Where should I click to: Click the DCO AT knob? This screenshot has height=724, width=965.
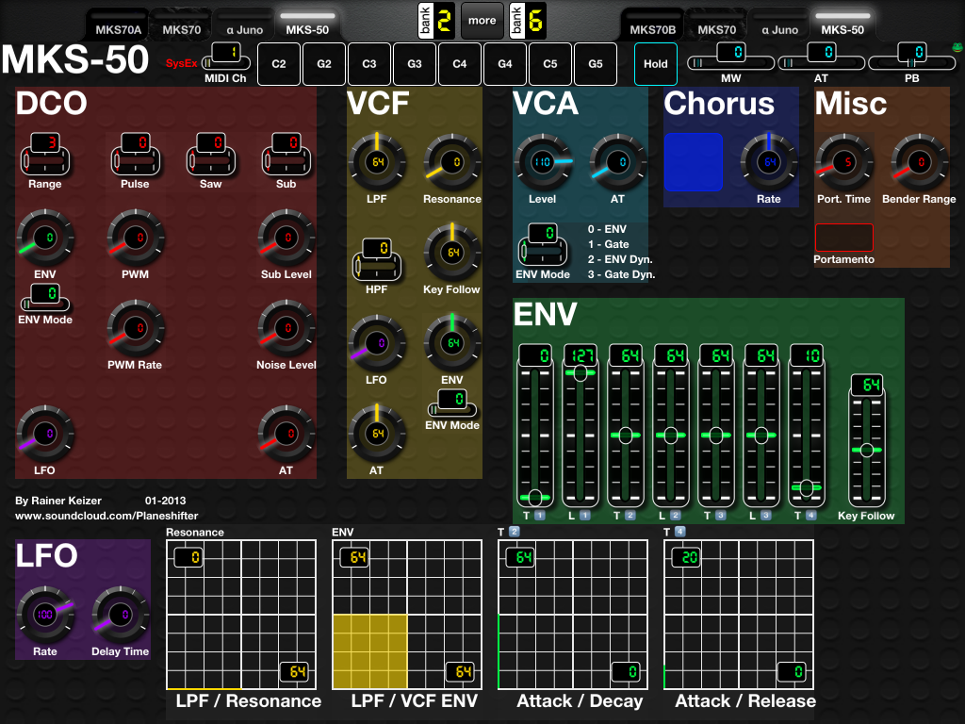point(286,434)
